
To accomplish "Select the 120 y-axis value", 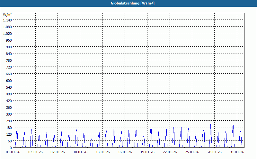I will pos(9,134).
